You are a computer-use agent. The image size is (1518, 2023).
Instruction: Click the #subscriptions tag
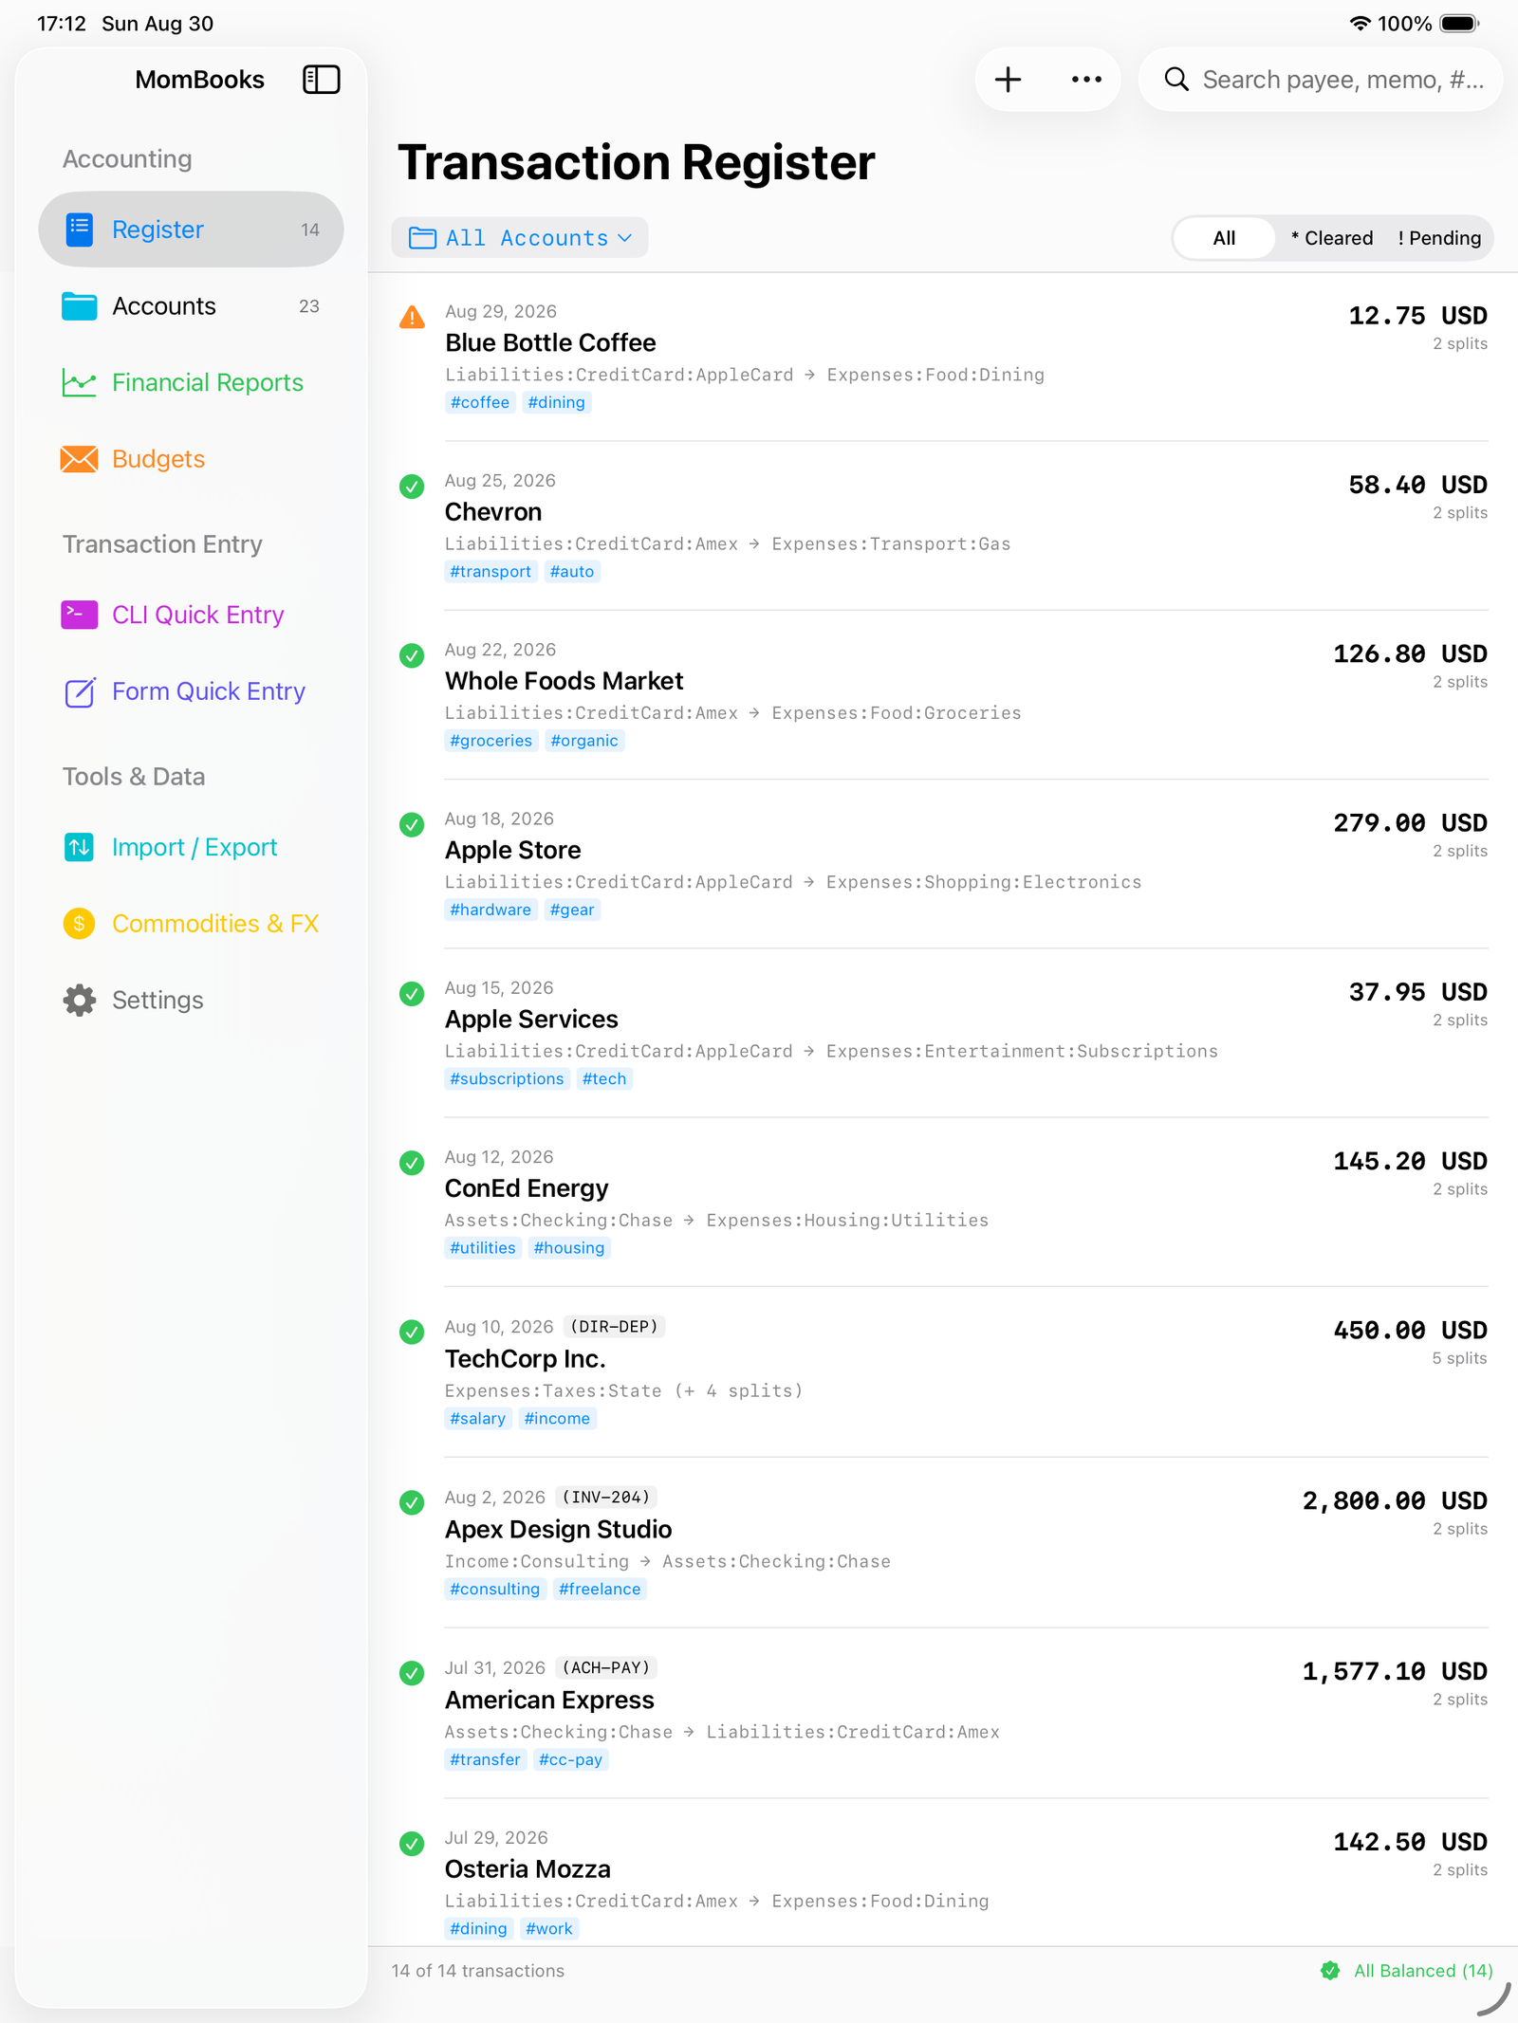click(x=508, y=1078)
